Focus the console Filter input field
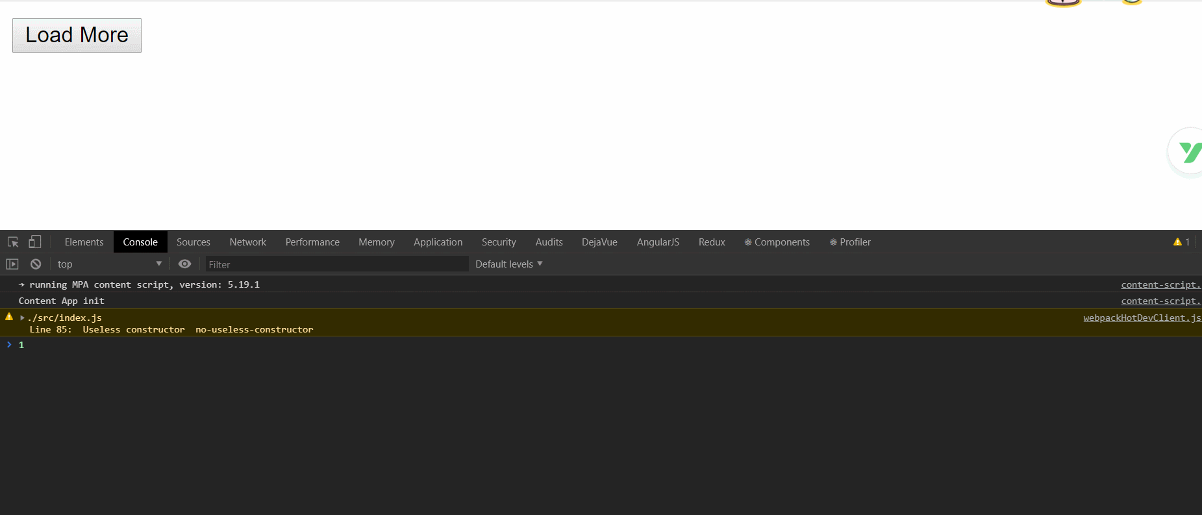1202x515 pixels. point(337,264)
